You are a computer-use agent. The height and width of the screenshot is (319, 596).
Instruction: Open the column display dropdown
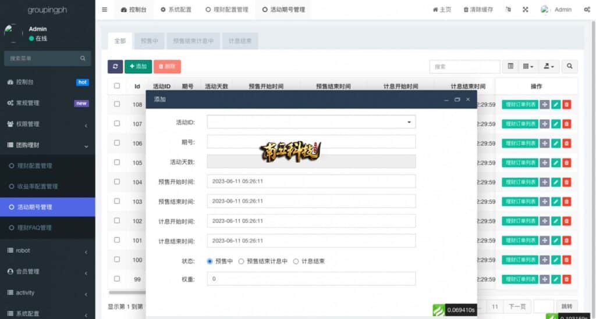(x=528, y=67)
